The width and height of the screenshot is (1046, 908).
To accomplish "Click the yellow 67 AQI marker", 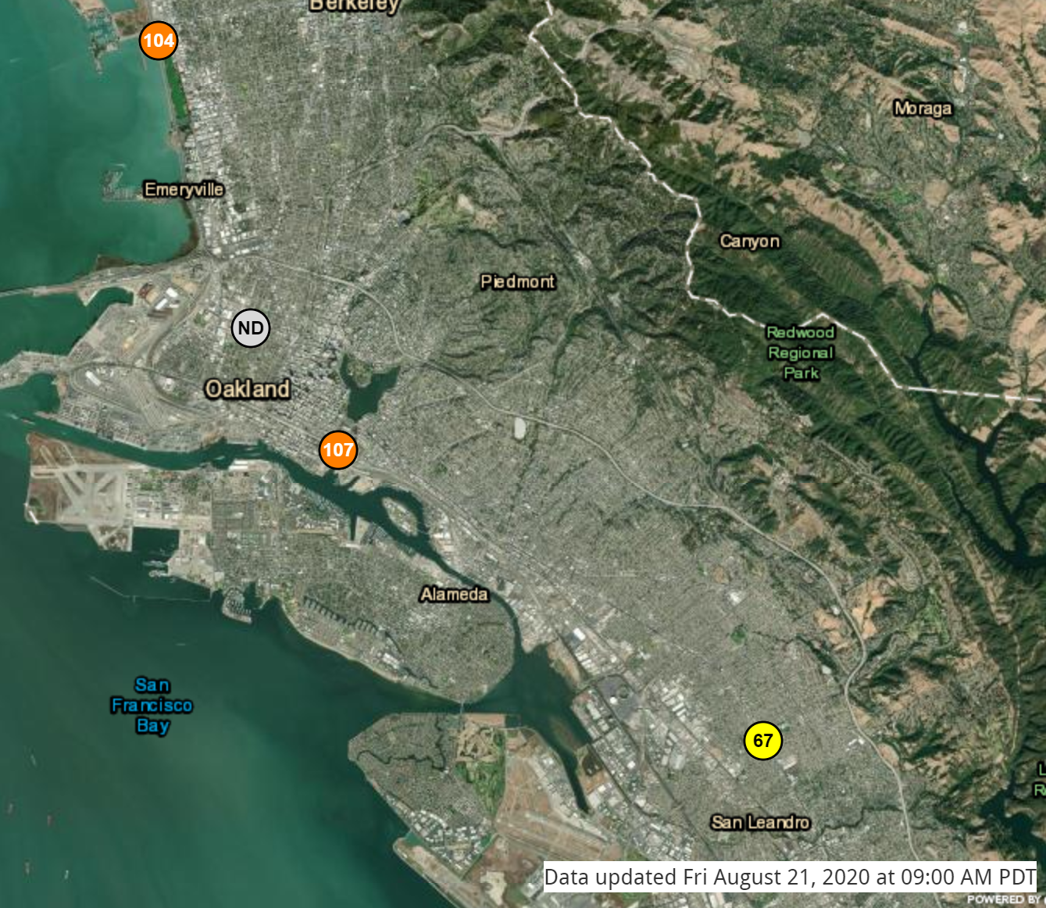I will click(x=763, y=741).
